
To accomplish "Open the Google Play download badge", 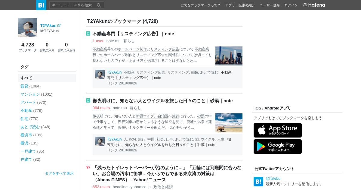I will point(278,147).
